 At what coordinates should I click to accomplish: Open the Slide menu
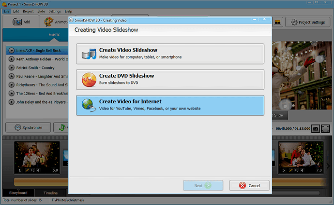tap(41, 11)
